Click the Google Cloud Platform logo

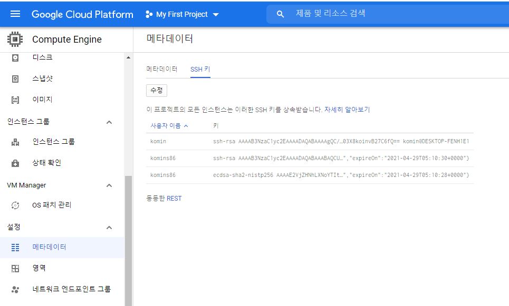[x=82, y=14]
